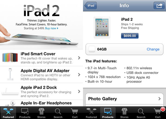Tap the $699.00 price button
The width and height of the screenshot is (166, 119).
click(x=130, y=36)
